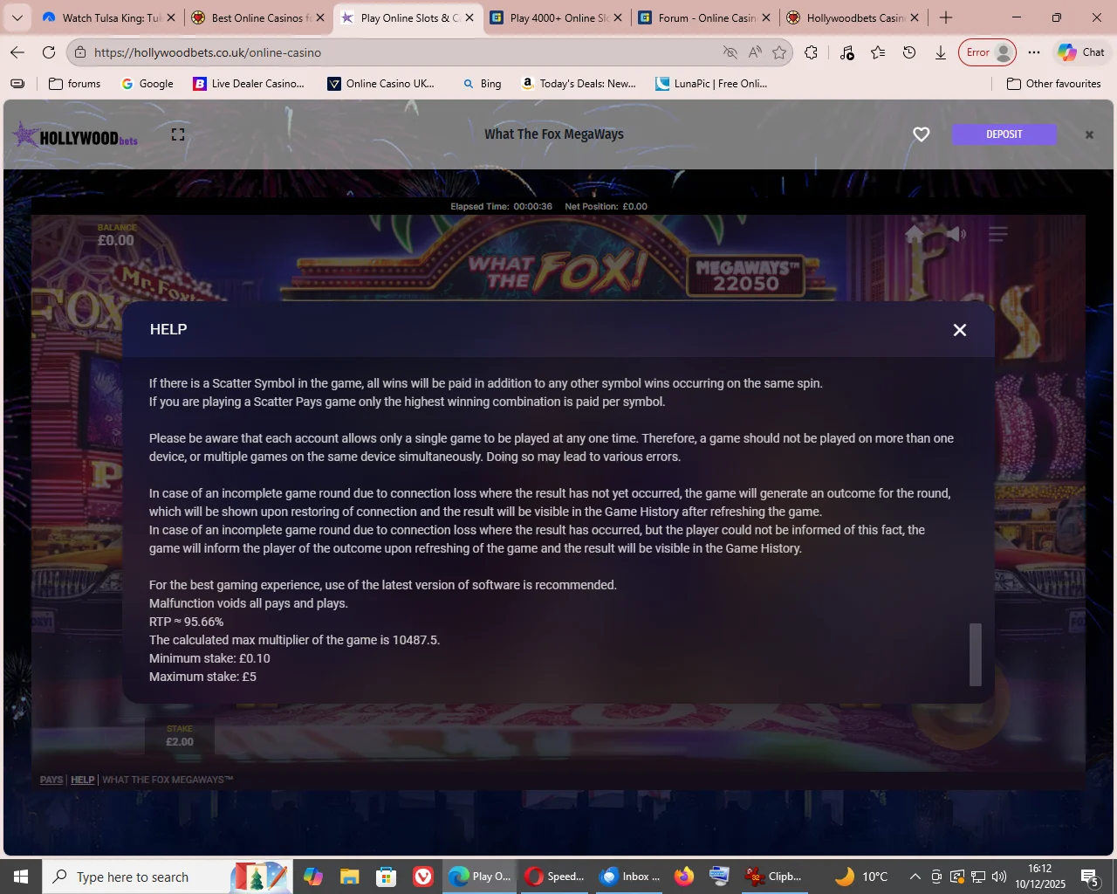Close the Forum - Online Casino tab

[x=767, y=17]
